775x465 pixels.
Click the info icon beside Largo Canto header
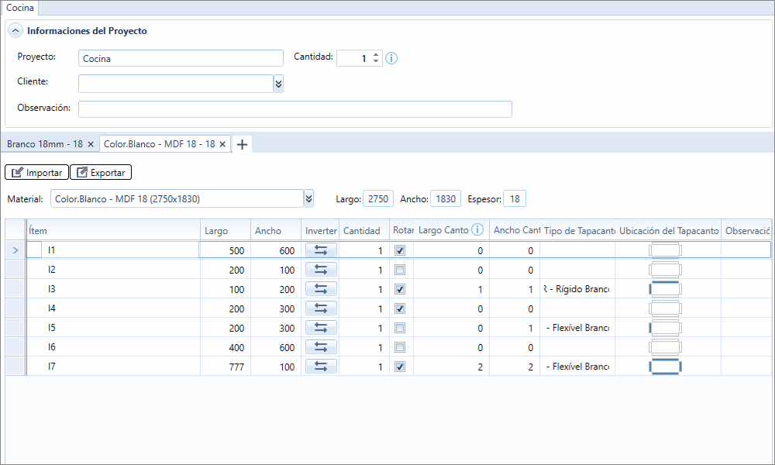click(x=477, y=229)
